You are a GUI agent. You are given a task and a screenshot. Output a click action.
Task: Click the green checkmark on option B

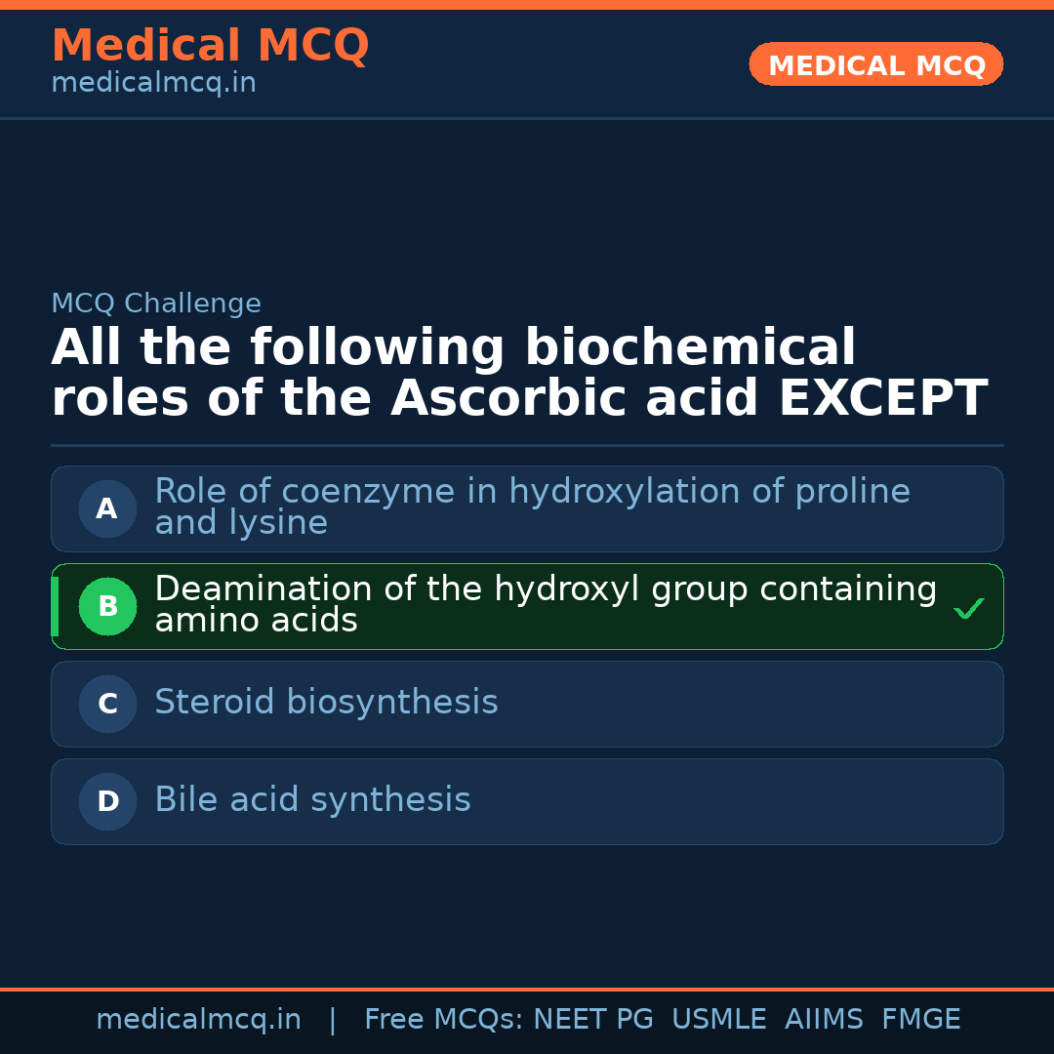[x=968, y=609]
